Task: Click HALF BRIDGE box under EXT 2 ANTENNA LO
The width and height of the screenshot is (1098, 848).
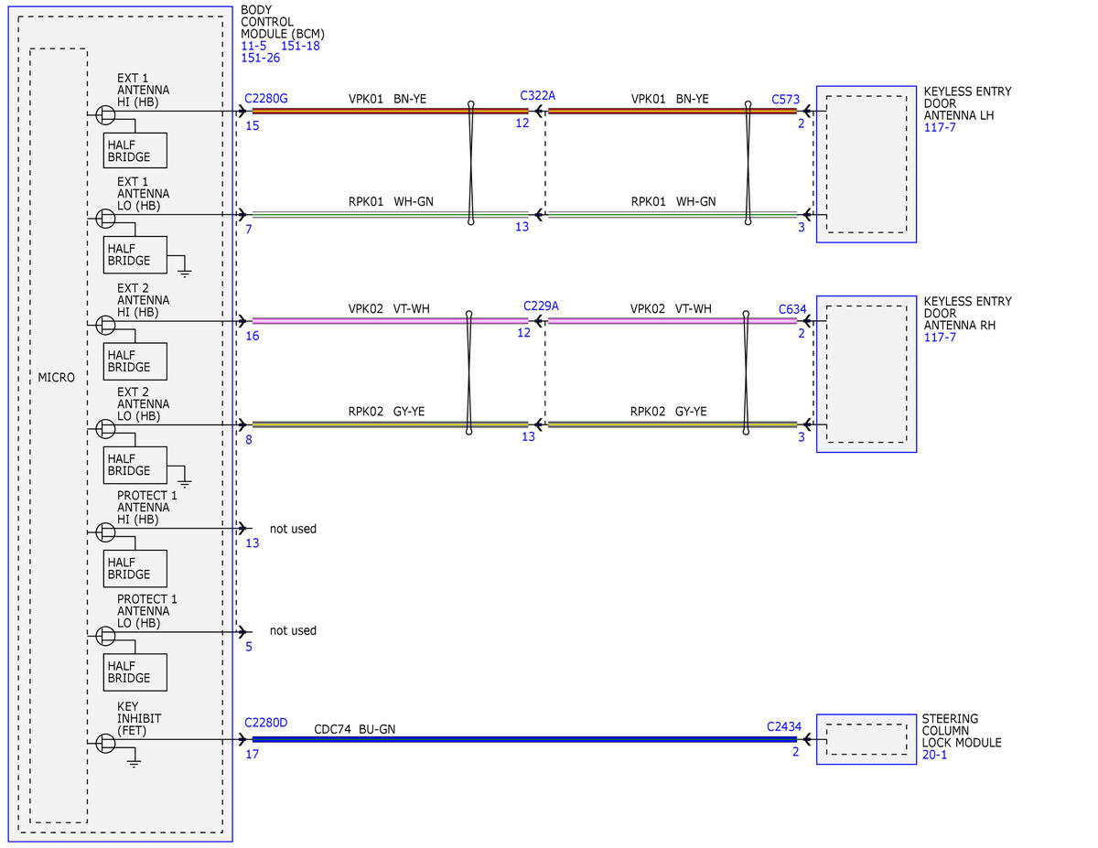Action: (x=134, y=465)
